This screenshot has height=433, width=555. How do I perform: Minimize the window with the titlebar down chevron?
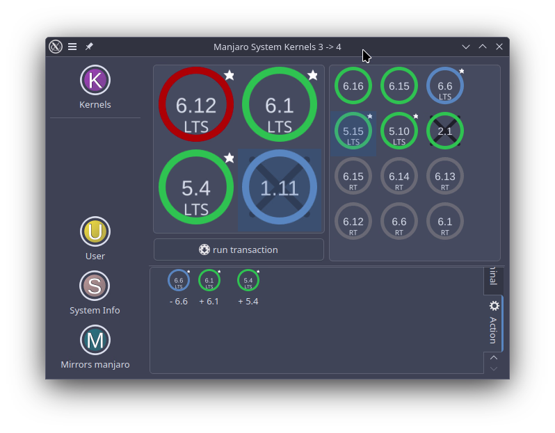[466, 47]
